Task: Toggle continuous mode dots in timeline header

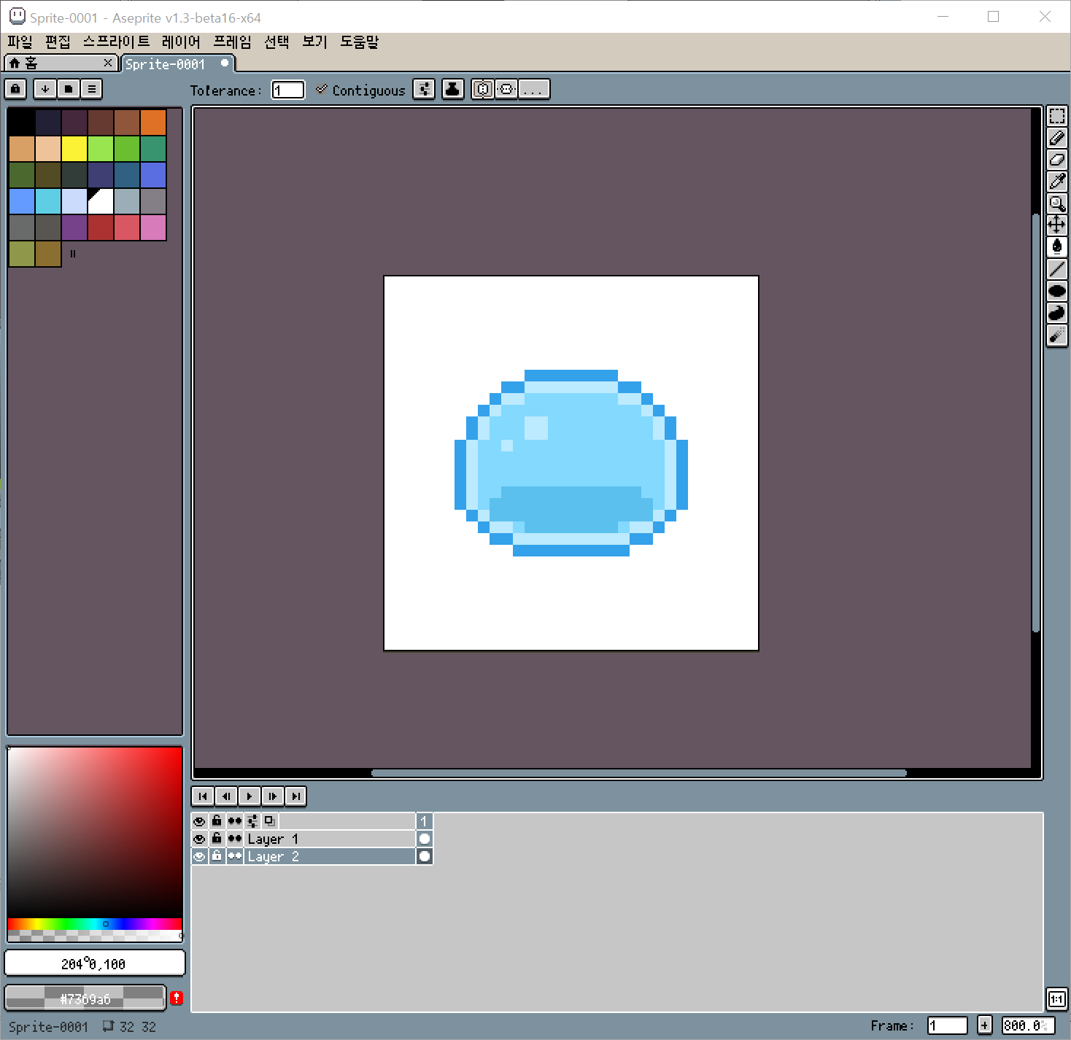Action: coord(234,820)
